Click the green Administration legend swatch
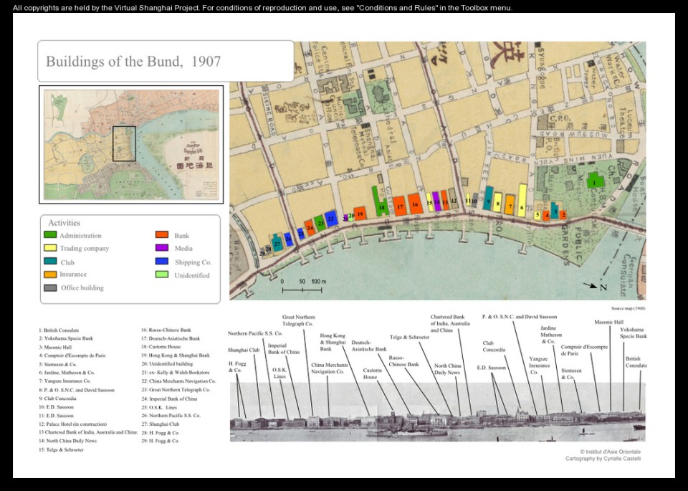688x491 pixels. 50,235
